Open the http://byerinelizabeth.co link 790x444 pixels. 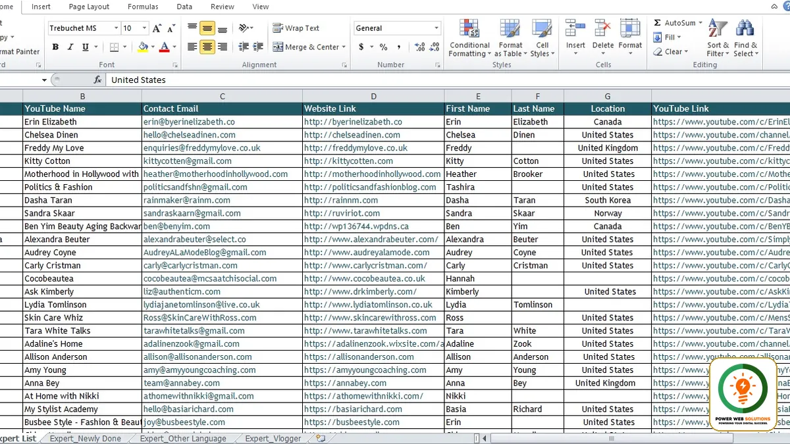[353, 122]
